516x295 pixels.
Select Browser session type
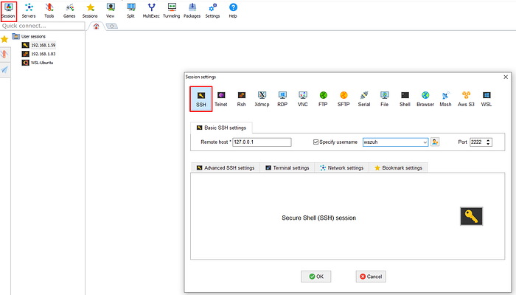coord(425,99)
